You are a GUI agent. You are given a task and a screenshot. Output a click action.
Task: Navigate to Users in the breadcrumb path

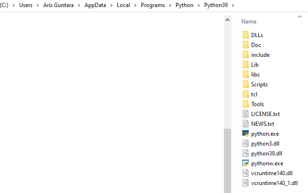[26, 5]
